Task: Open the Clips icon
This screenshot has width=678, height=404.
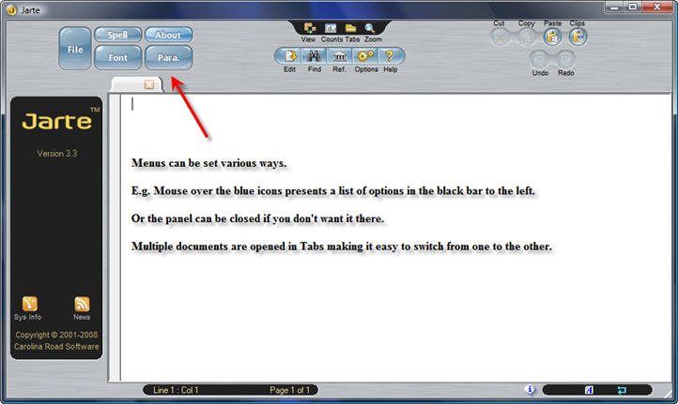Action: tap(577, 37)
